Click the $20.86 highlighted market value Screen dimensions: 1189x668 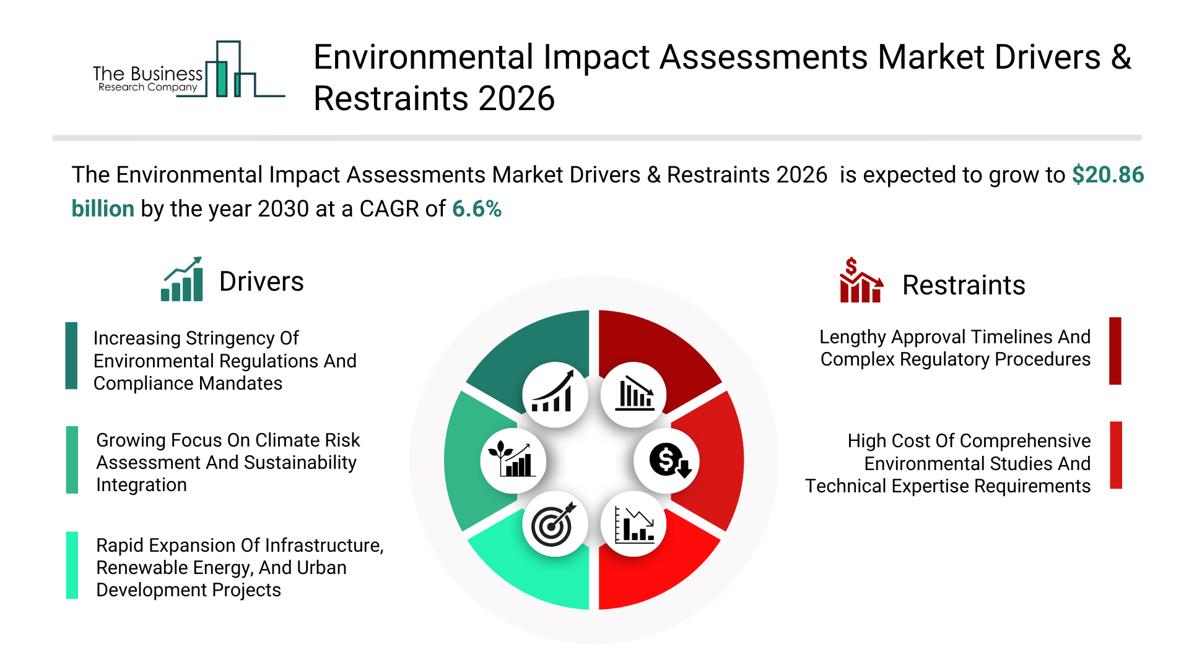(1107, 175)
